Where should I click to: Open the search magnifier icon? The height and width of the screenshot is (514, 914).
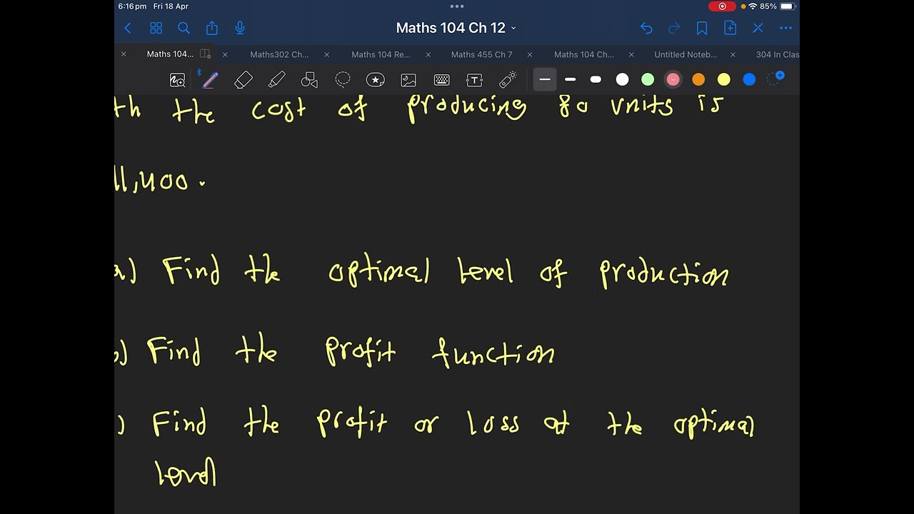[184, 28]
